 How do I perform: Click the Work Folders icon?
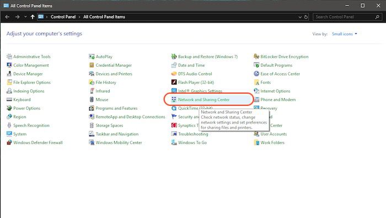pyautogui.click(x=256, y=142)
